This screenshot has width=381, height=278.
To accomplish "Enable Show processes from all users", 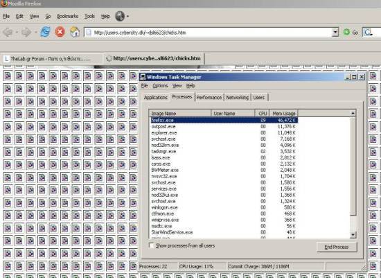I will point(152,245).
